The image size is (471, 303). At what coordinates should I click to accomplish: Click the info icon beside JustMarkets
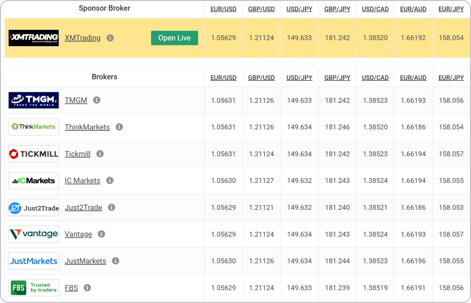(116, 261)
